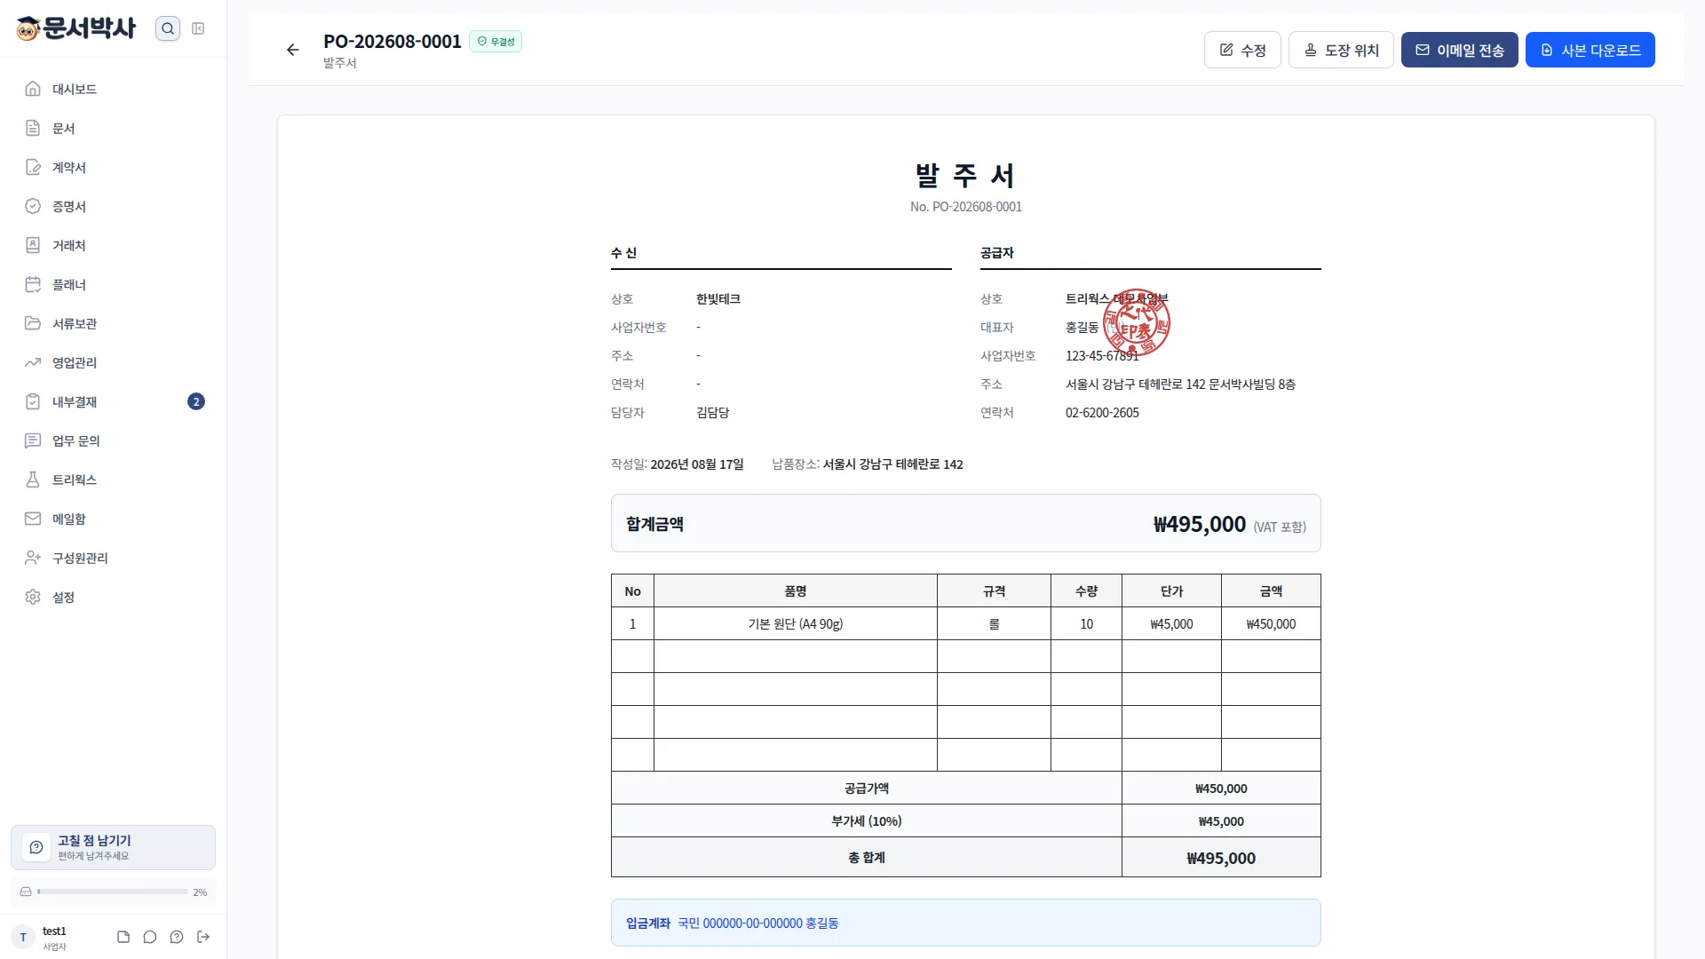
Task: Click the 업무 문의 message icon
Action: (x=33, y=440)
